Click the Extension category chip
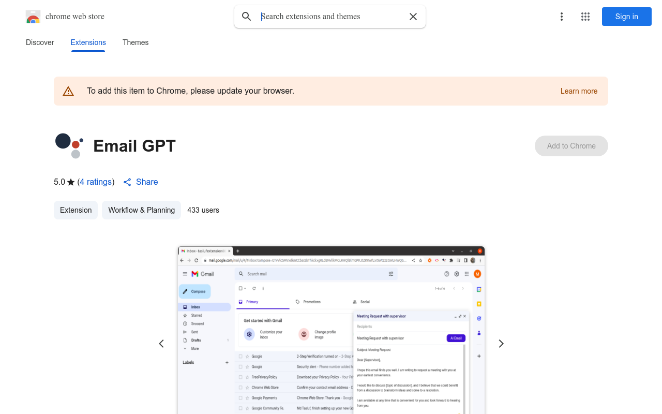The image size is (662, 414). 76,210
